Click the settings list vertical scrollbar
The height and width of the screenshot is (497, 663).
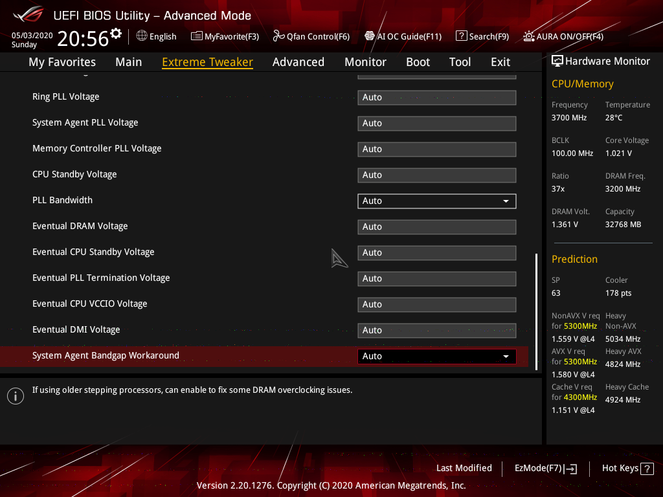pos(536,312)
